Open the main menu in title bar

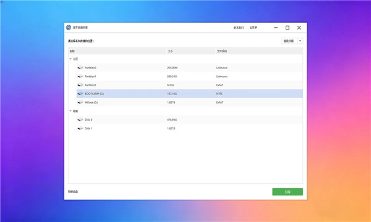[253, 28]
